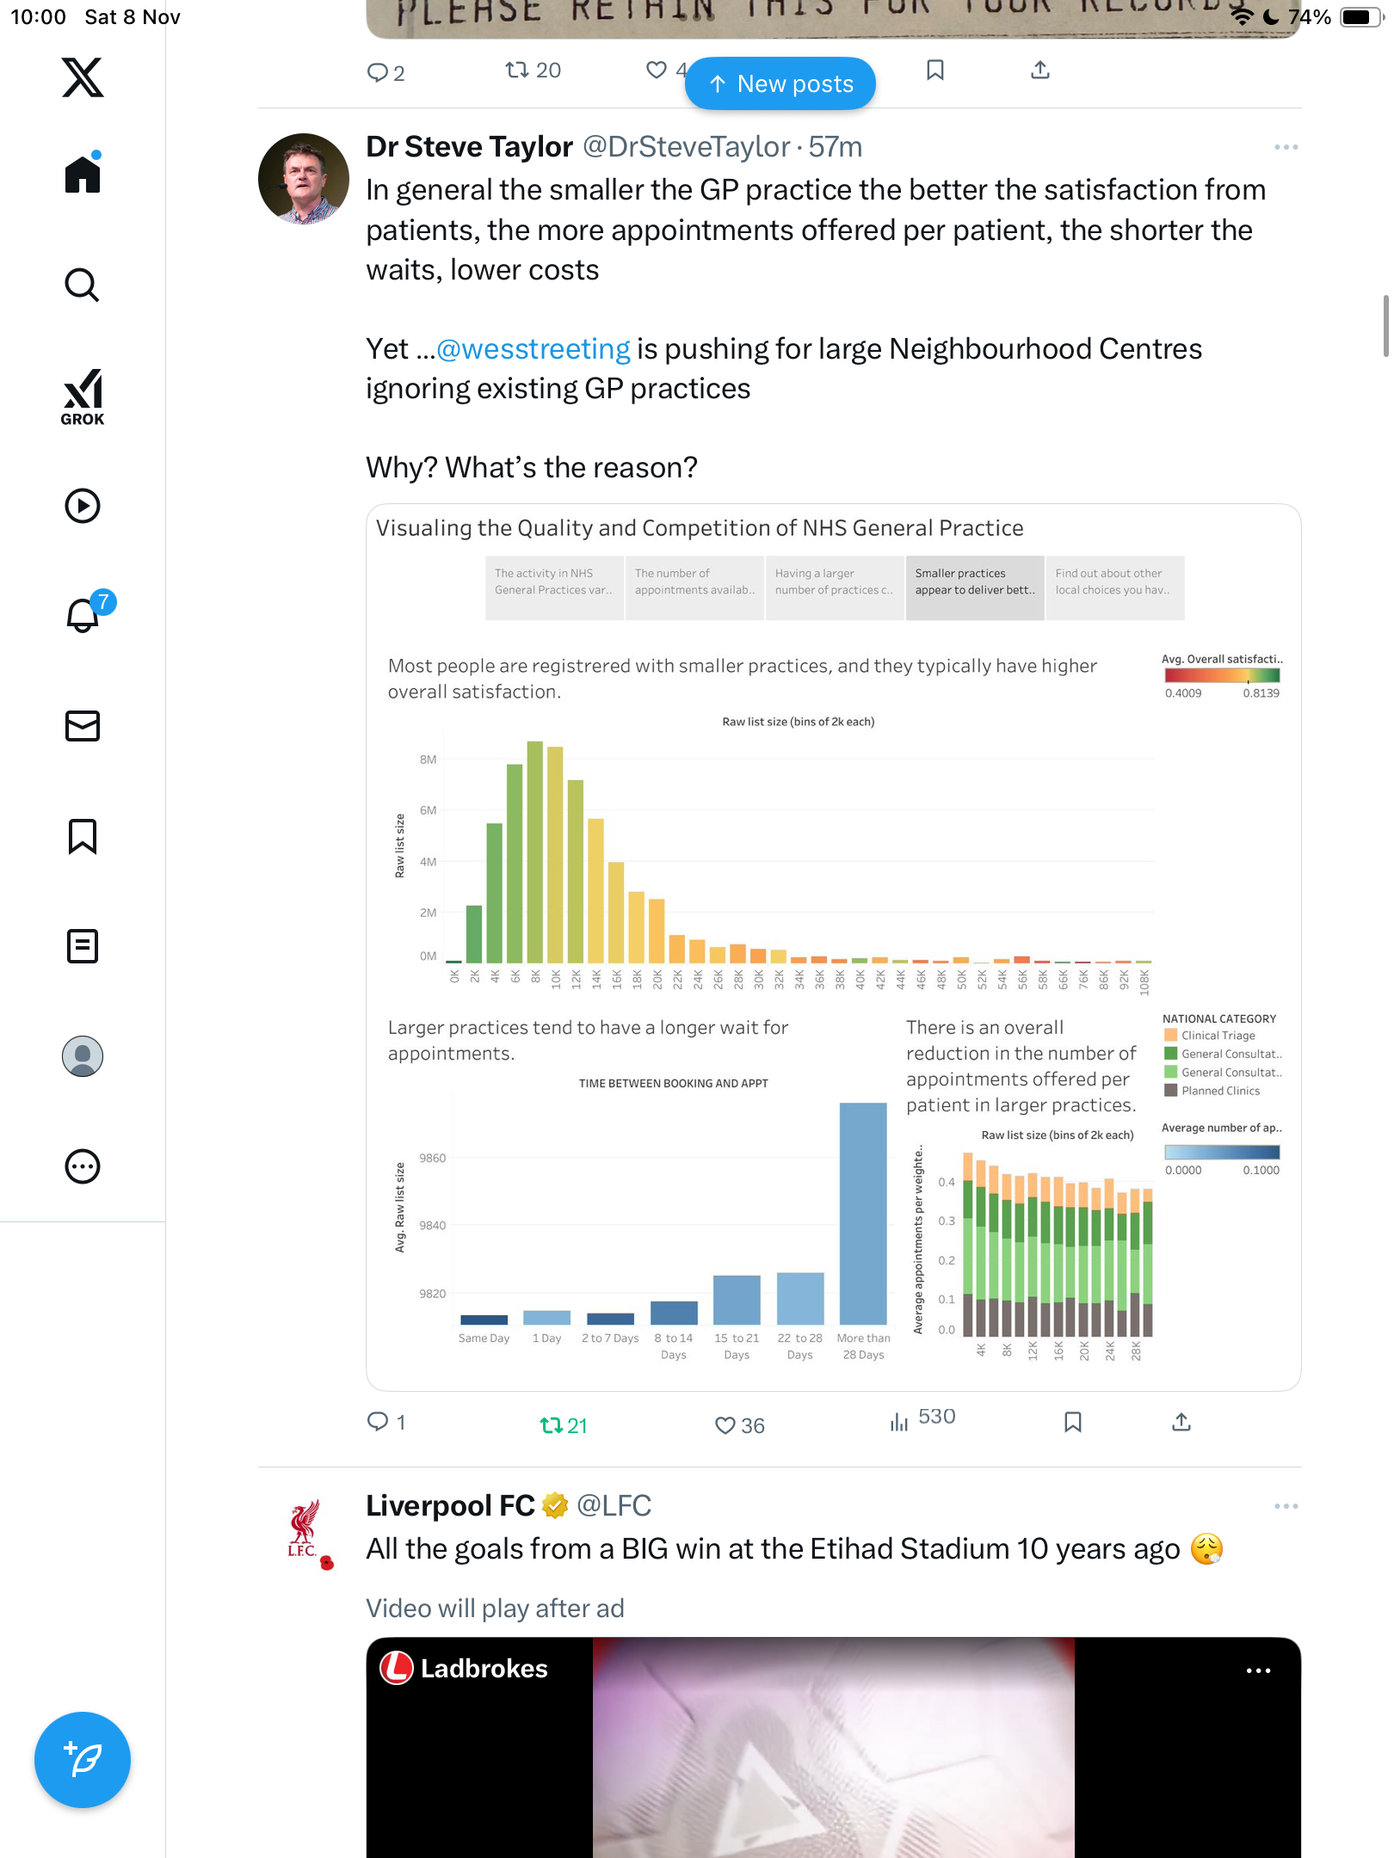Viewport: 1394px width, 1858px height.
Task: Open Dr Steve Taylor's profile picture
Action: pyautogui.click(x=304, y=179)
